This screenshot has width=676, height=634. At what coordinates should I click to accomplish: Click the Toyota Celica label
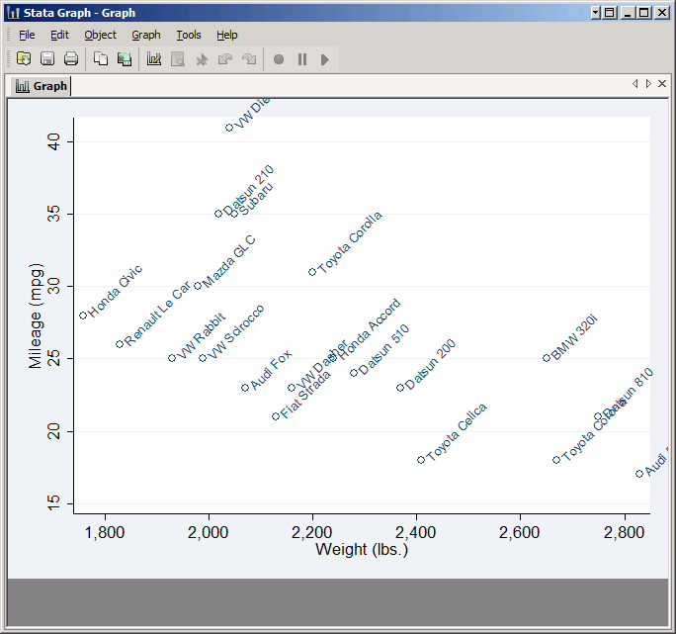tap(457, 432)
